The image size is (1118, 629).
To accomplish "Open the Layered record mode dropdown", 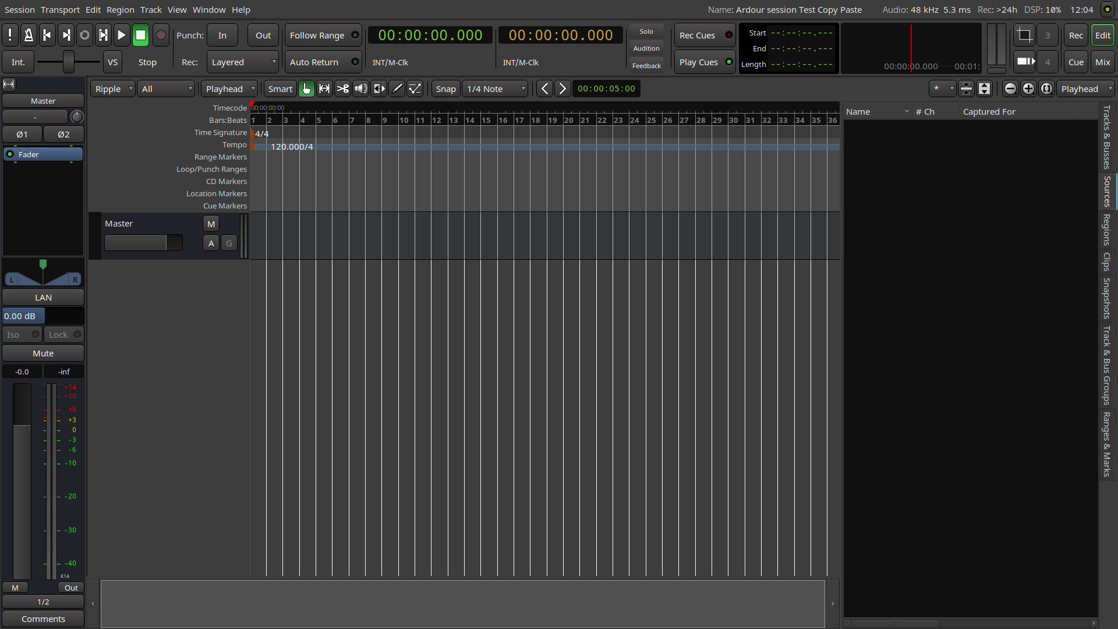I will coord(243,62).
